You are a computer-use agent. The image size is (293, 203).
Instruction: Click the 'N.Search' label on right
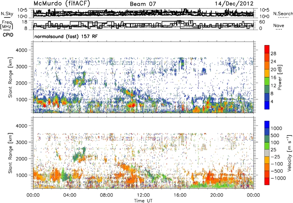[283, 14]
